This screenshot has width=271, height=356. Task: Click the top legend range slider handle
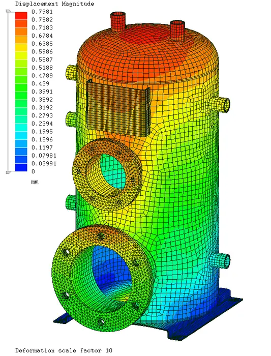(9, 11)
